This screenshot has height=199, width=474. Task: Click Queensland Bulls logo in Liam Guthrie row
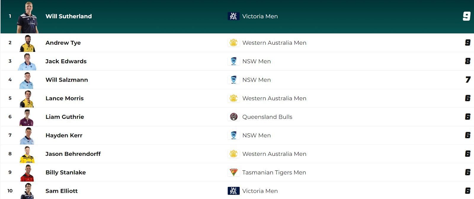233,117
